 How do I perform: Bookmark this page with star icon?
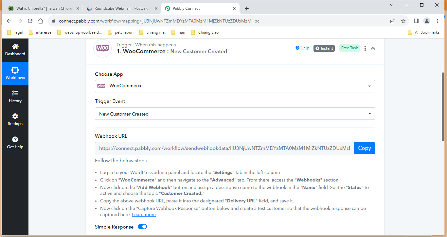(403, 21)
